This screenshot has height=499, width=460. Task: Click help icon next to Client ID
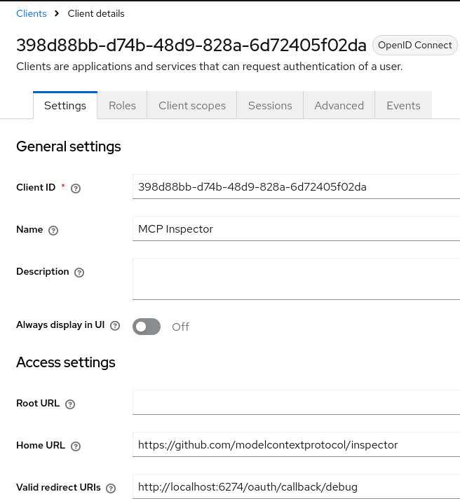76,188
